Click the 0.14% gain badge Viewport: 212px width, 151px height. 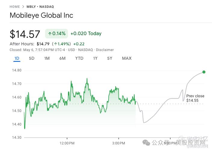pyautogui.click(x=57, y=33)
